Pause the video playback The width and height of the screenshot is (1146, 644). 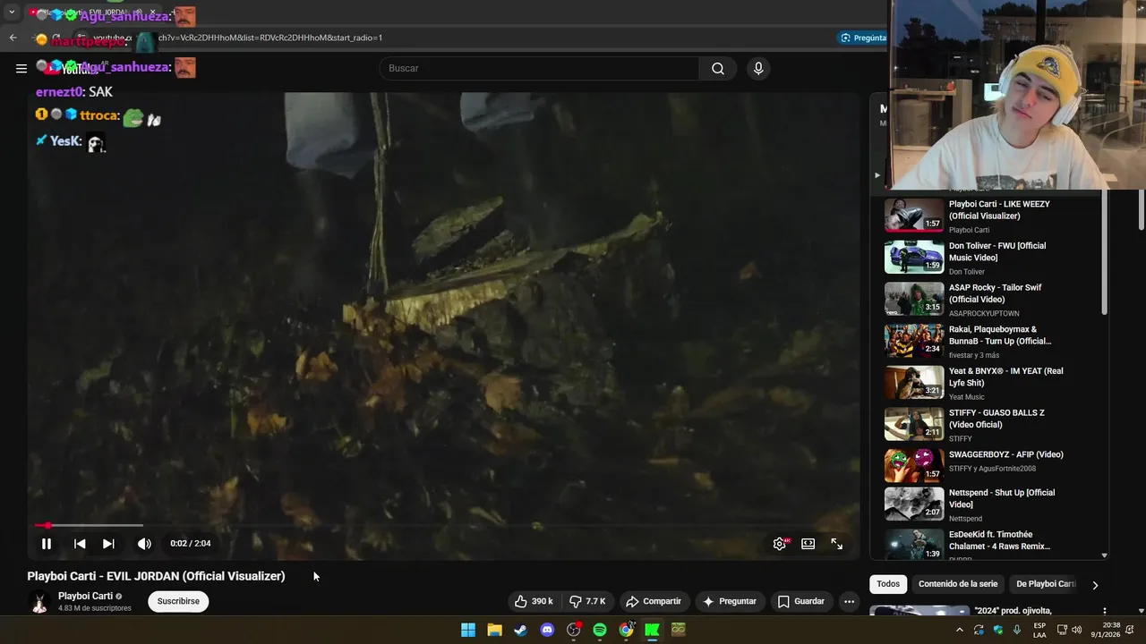click(x=47, y=543)
